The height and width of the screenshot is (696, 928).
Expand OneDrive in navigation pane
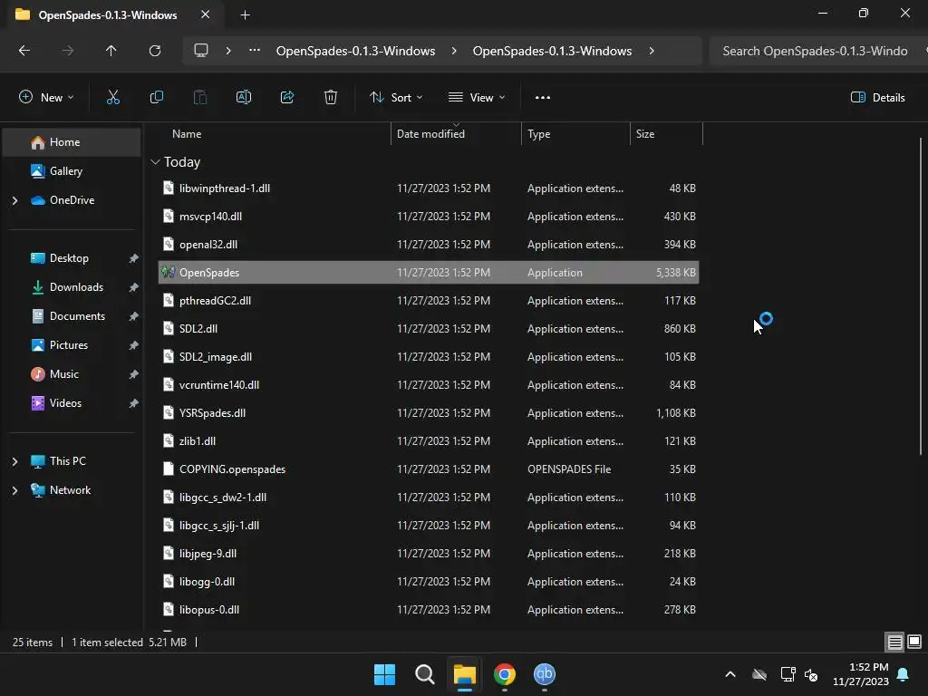(14, 200)
